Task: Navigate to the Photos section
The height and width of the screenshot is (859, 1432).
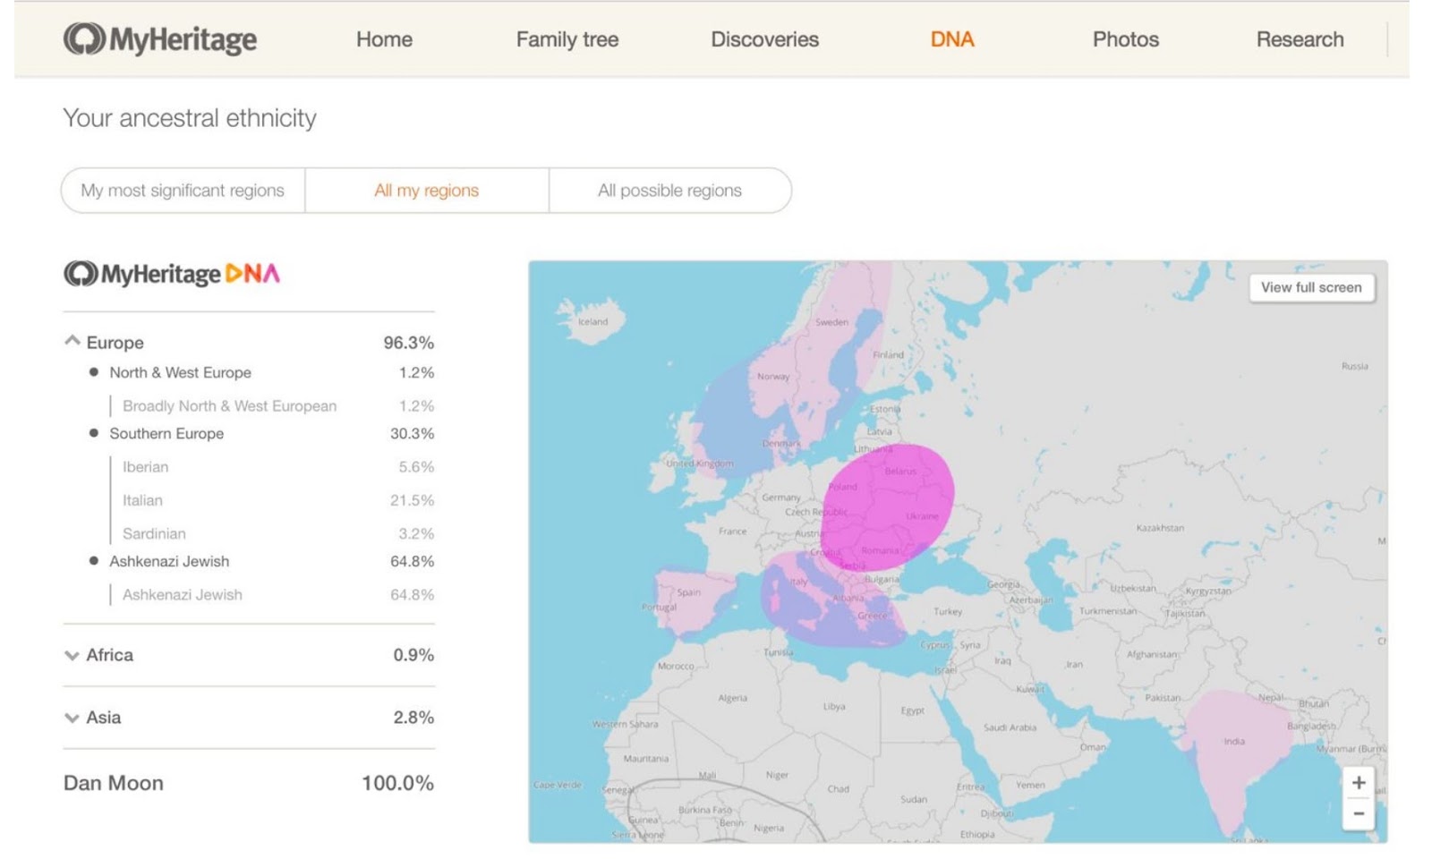Action: (1125, 39)
